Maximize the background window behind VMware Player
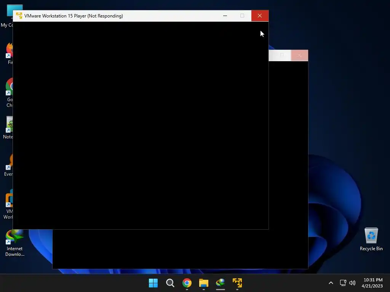The height and width of the screenshot is (292, 390). click(x=282, y=56)
